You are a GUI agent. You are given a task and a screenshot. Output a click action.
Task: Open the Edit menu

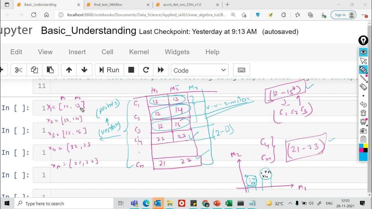pos(16,52)
